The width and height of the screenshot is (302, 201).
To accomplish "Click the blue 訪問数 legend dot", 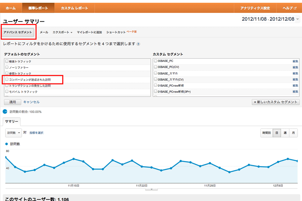I will pyautogui.click(x=7, y=144).
